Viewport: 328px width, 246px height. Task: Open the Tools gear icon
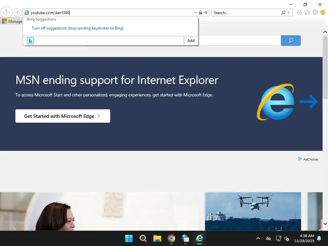(x=315, y=12)
